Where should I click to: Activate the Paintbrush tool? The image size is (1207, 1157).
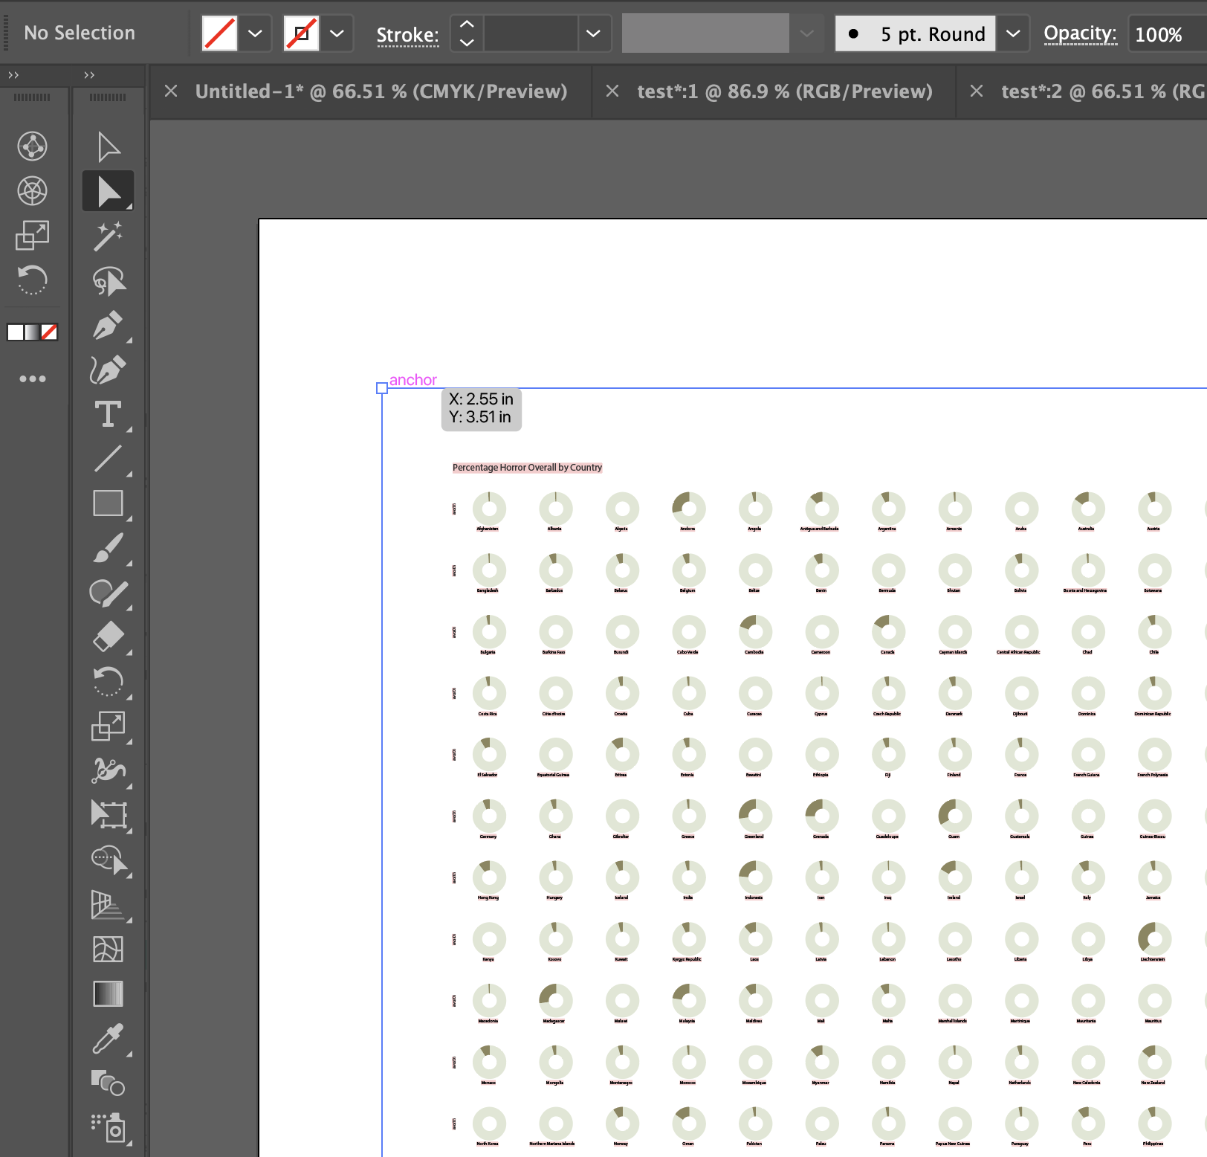[108, 548]
